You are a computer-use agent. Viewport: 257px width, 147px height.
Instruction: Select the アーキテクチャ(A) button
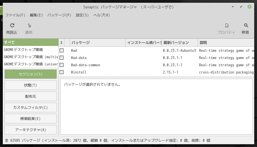pos(31,130)
